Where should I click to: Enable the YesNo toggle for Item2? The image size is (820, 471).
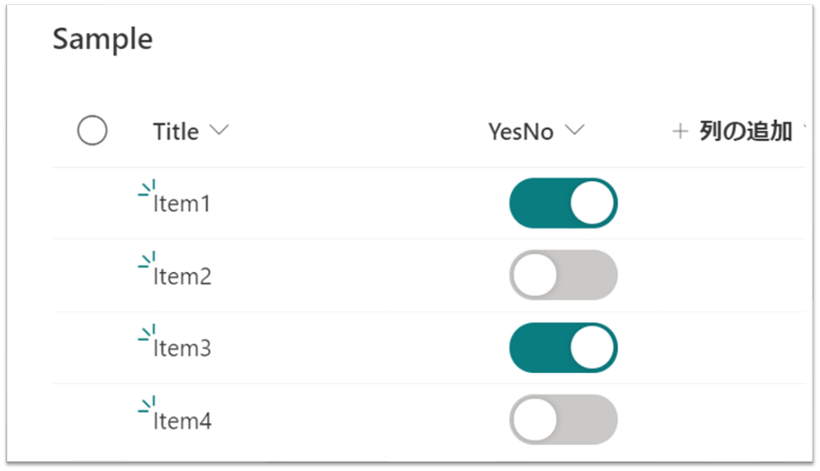[563, 275]
